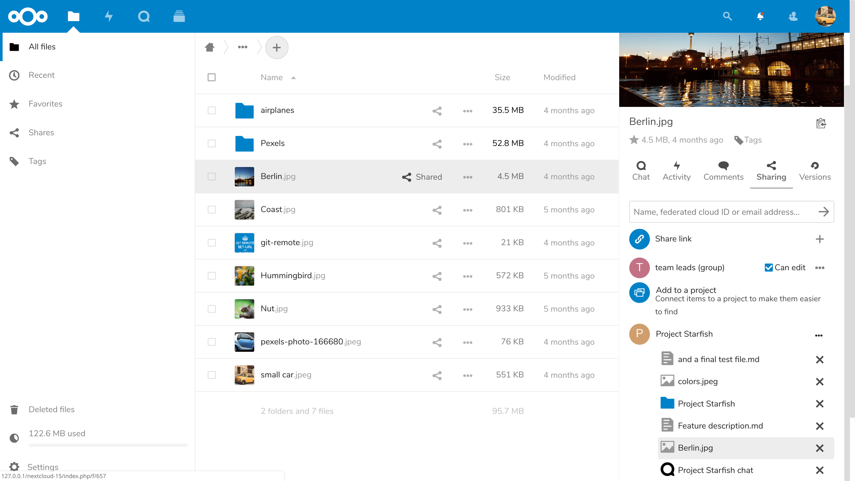
Task: Open the pexels-photo-166680.jpeg file
Action: pyautogui.click(x=311, y=342)
